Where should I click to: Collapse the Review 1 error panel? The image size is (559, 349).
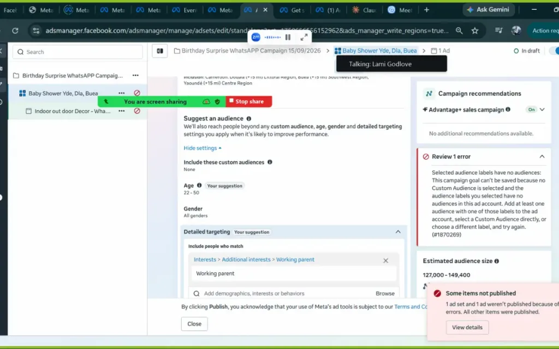542,157
